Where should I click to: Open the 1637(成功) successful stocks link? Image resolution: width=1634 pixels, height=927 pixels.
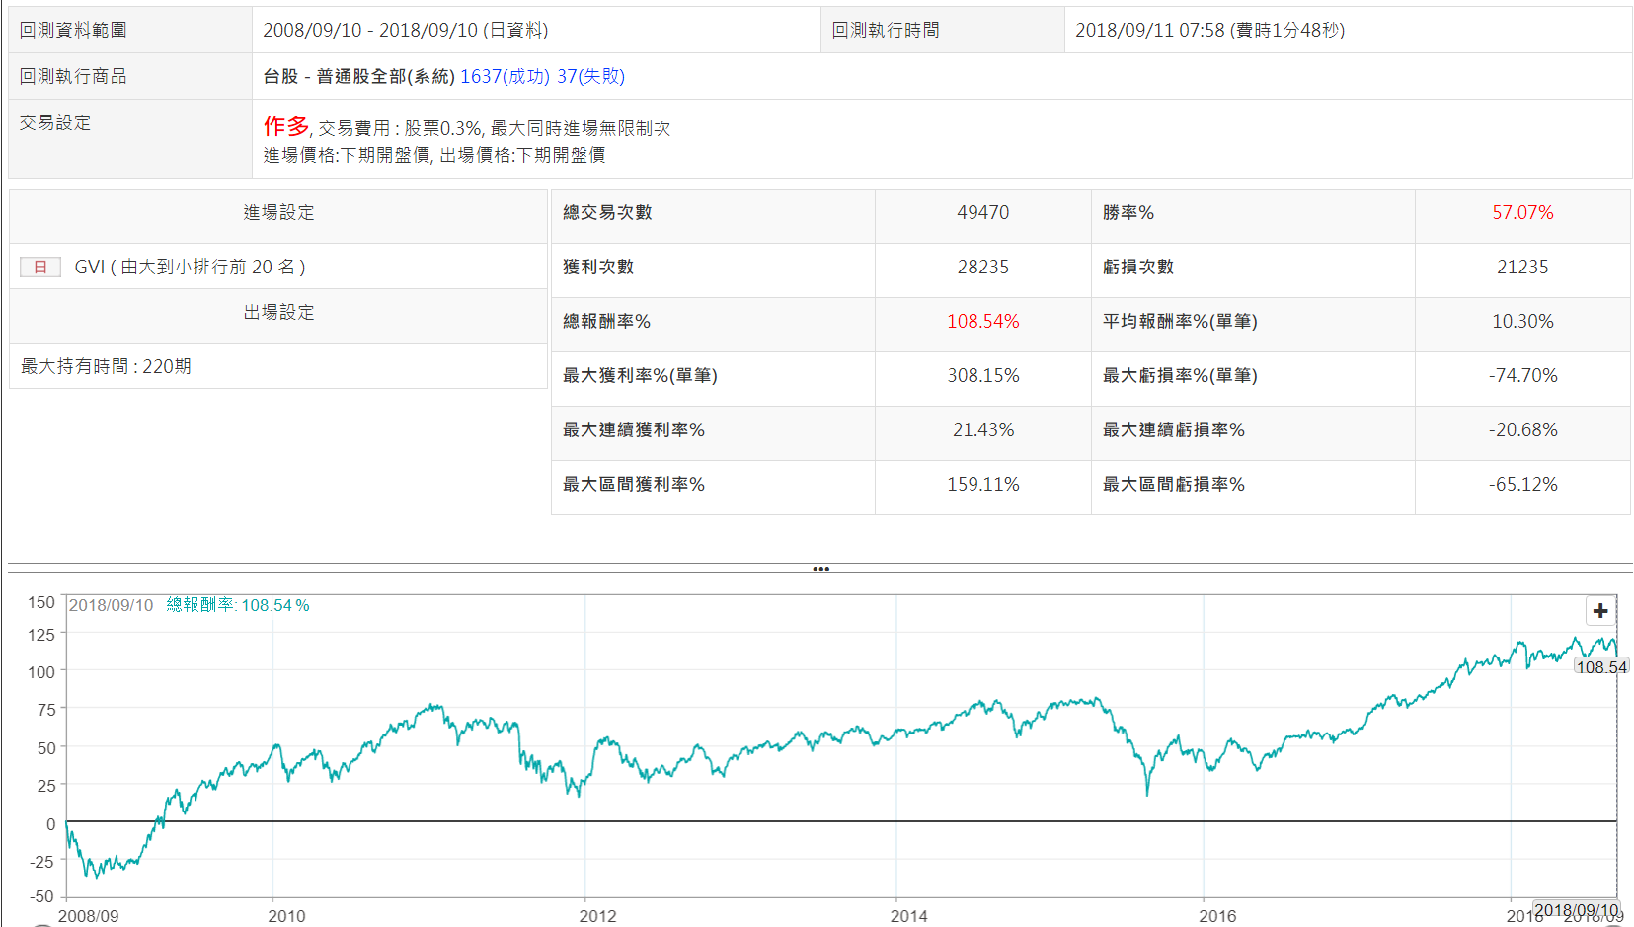(505, 76)
